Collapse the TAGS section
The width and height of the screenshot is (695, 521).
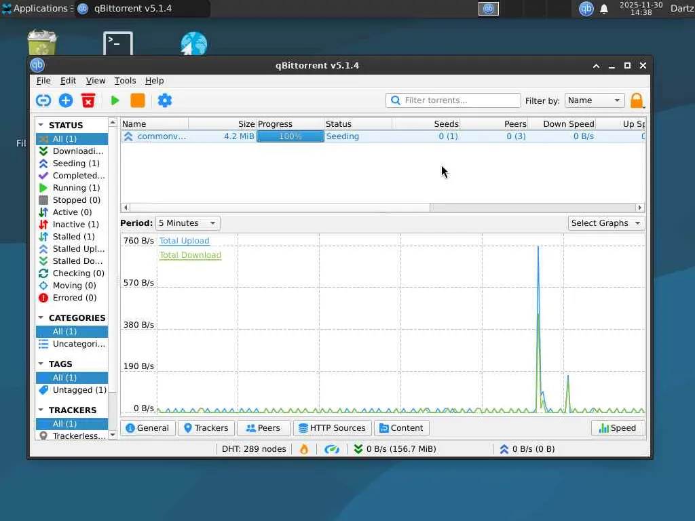(x=41, y=364)
